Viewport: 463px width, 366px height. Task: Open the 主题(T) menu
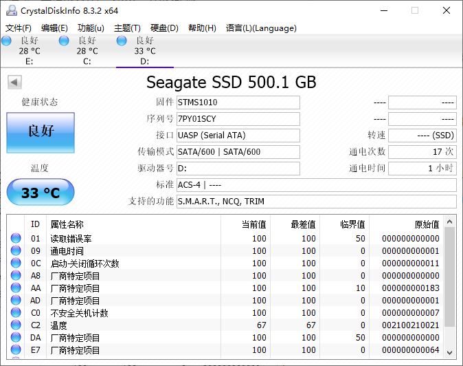(x=127, y=28)
